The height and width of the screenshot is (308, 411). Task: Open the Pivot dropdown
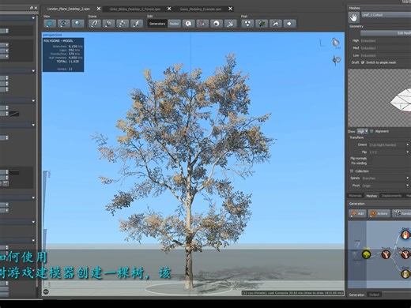coord(385,186)
